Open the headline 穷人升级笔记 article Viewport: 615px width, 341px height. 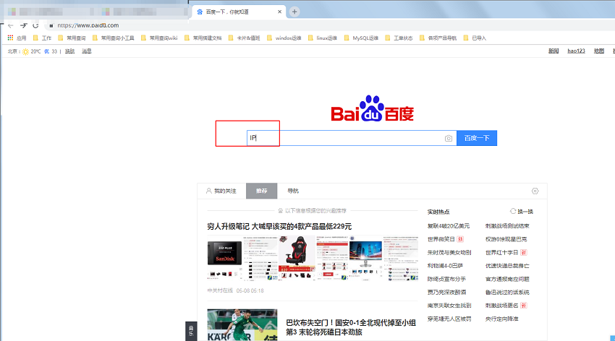click(279, 226)
